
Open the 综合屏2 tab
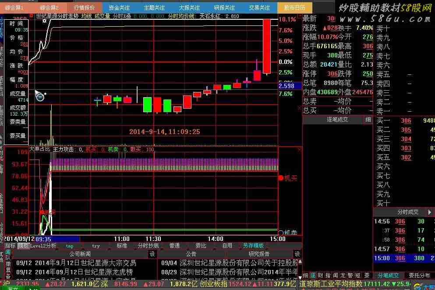coord(49,7)
